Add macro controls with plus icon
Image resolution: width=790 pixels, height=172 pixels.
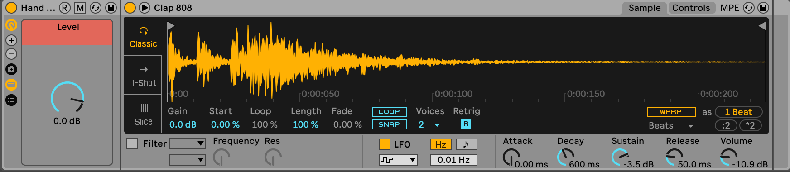[x=11, y=40]
